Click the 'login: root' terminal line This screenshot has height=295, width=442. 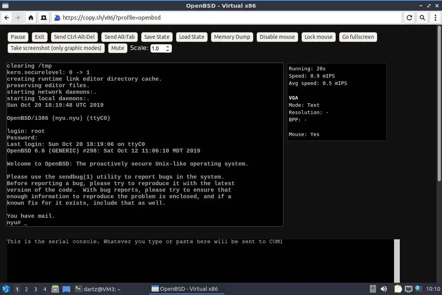click(x=26, y=131)
